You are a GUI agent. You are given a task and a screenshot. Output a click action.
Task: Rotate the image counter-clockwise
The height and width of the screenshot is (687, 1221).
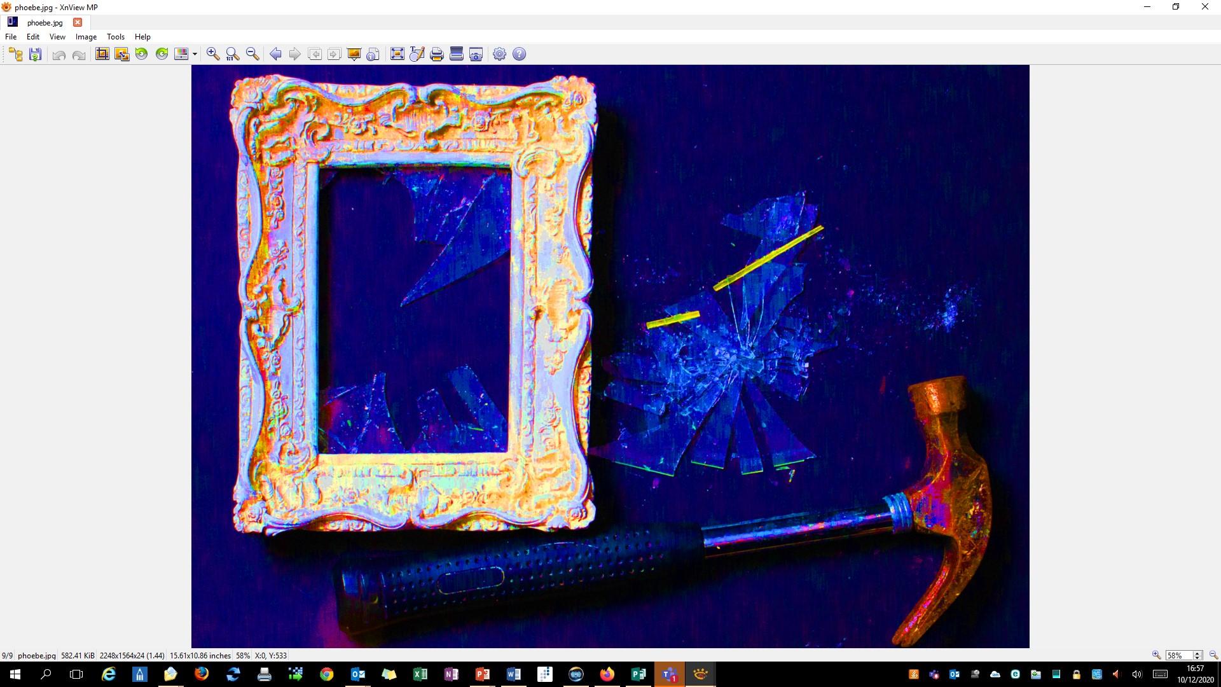coord(141,54)
